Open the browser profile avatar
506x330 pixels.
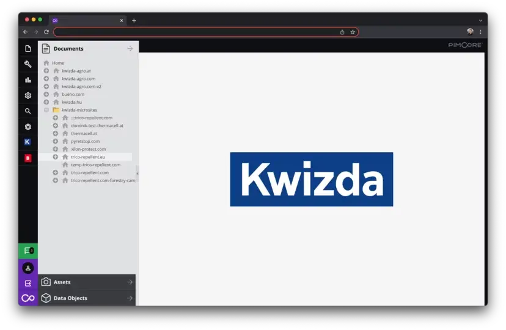coord(470,32)
